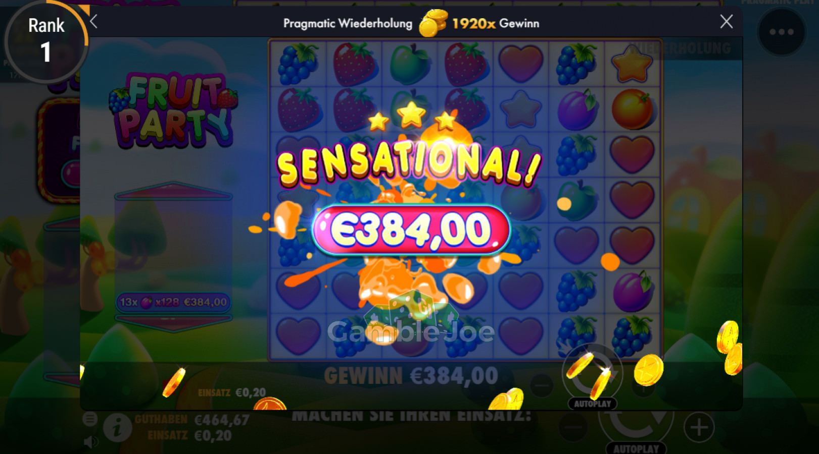Open the three-dots options menu
Screen dimensions: 819x454
781,32
